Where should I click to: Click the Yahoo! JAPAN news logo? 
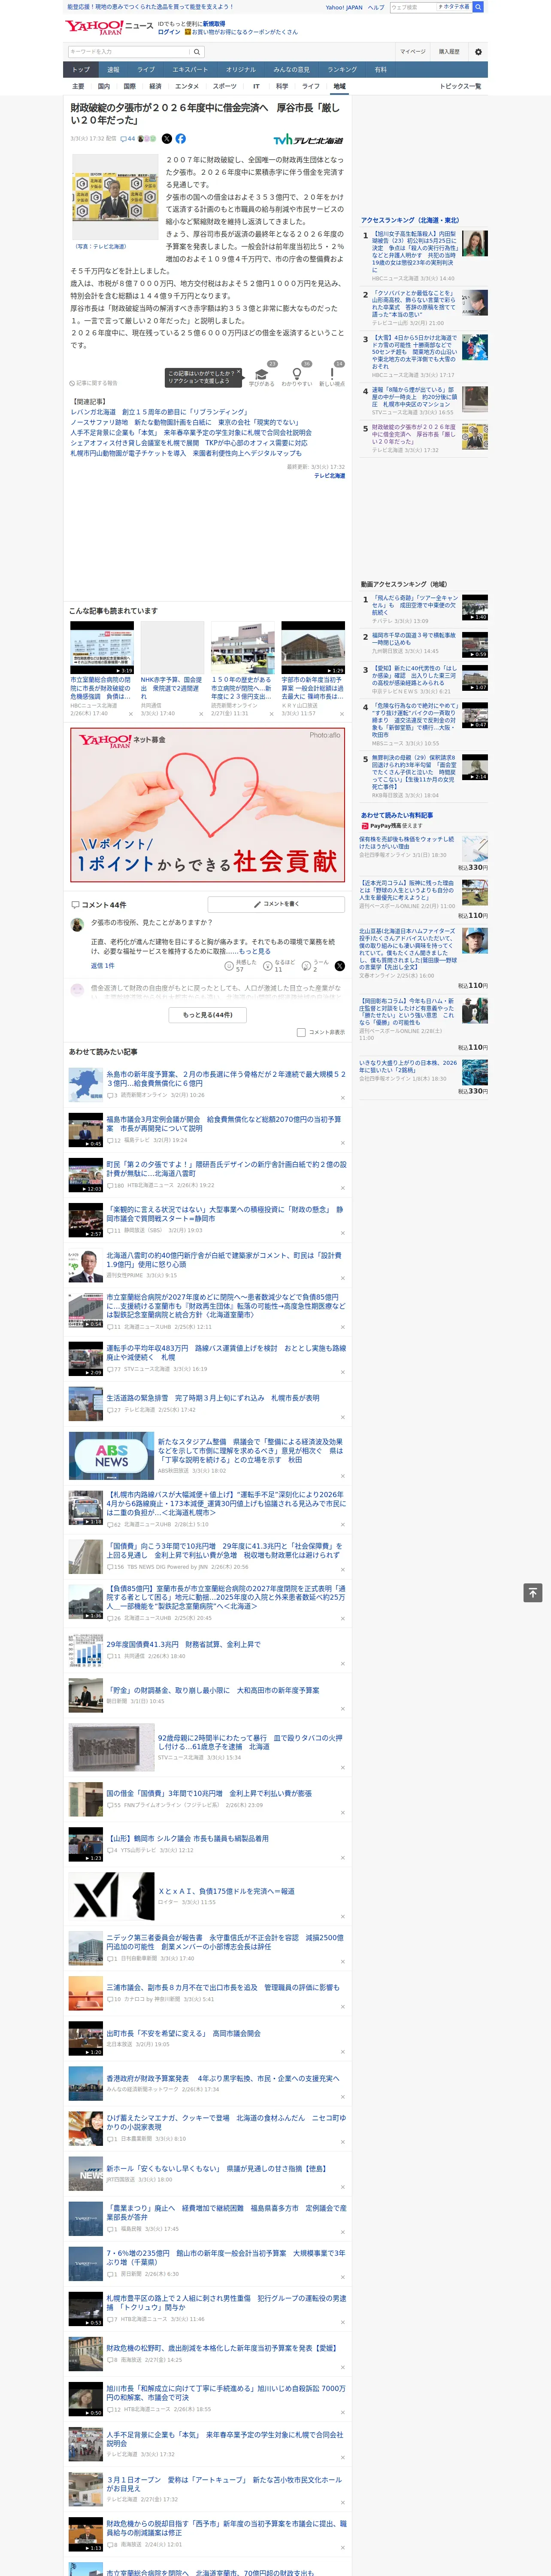pyautogui.click(x=108, y=27)
